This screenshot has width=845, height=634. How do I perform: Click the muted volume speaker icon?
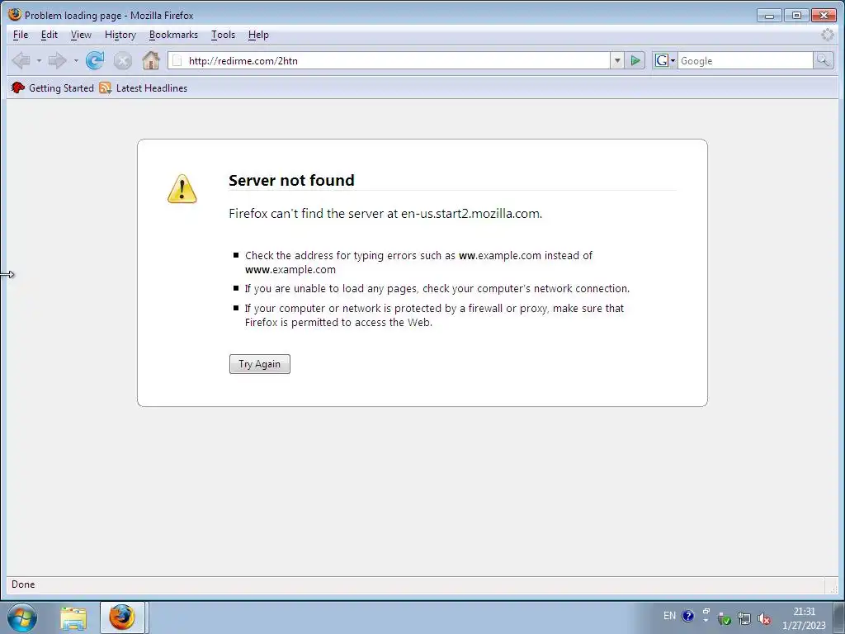[763, 619]
